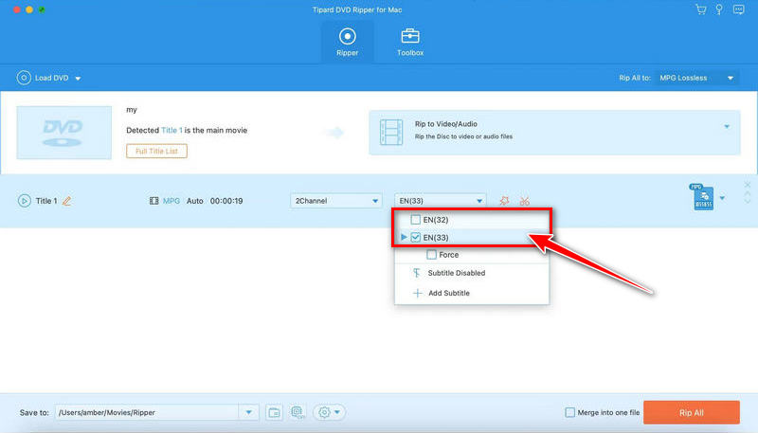758x433 pixels.
Task: Expand the Rip to Video/Audio mode dropdown
Action: 727,127
